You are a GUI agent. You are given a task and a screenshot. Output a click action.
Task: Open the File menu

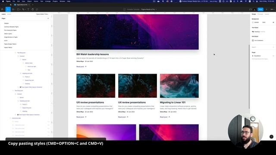(x=13, y=1)
